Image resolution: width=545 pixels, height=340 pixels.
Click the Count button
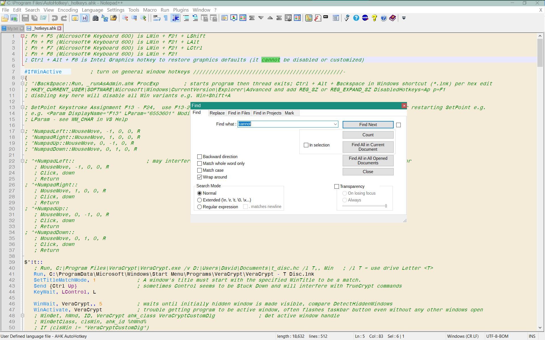point(368,135)
